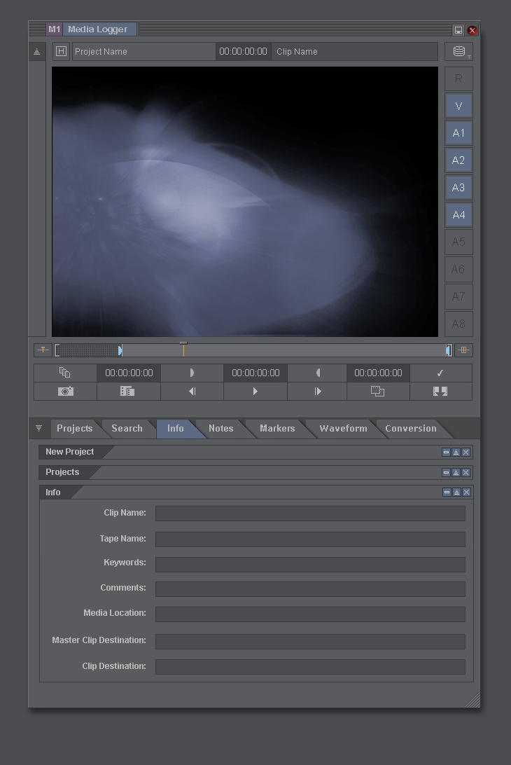Viewport: 511px width, 765px height.
Task: Toggle audio track A4
Action: click(x=458, y=214)
